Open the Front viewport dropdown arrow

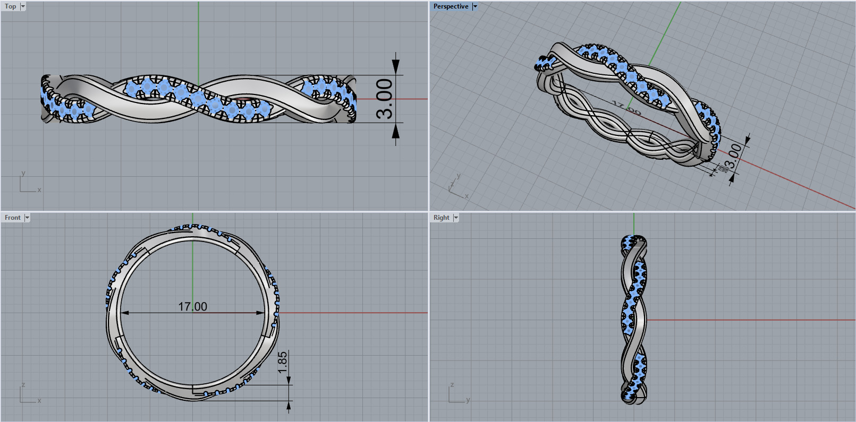[27, 218]
